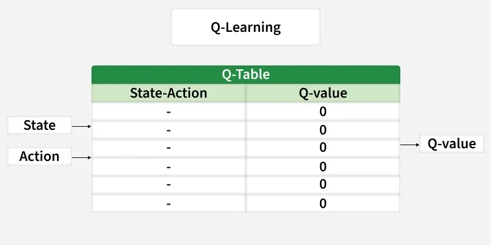Click the arrow pointing to Q-value label

click(x=409, y=145)
